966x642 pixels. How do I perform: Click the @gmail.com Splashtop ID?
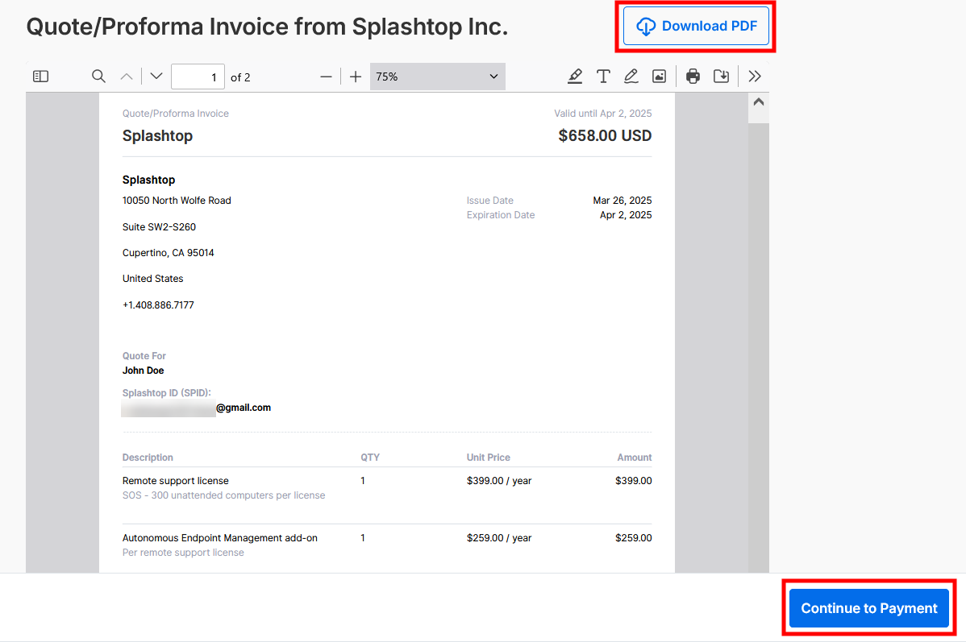[x=244, y=407]
